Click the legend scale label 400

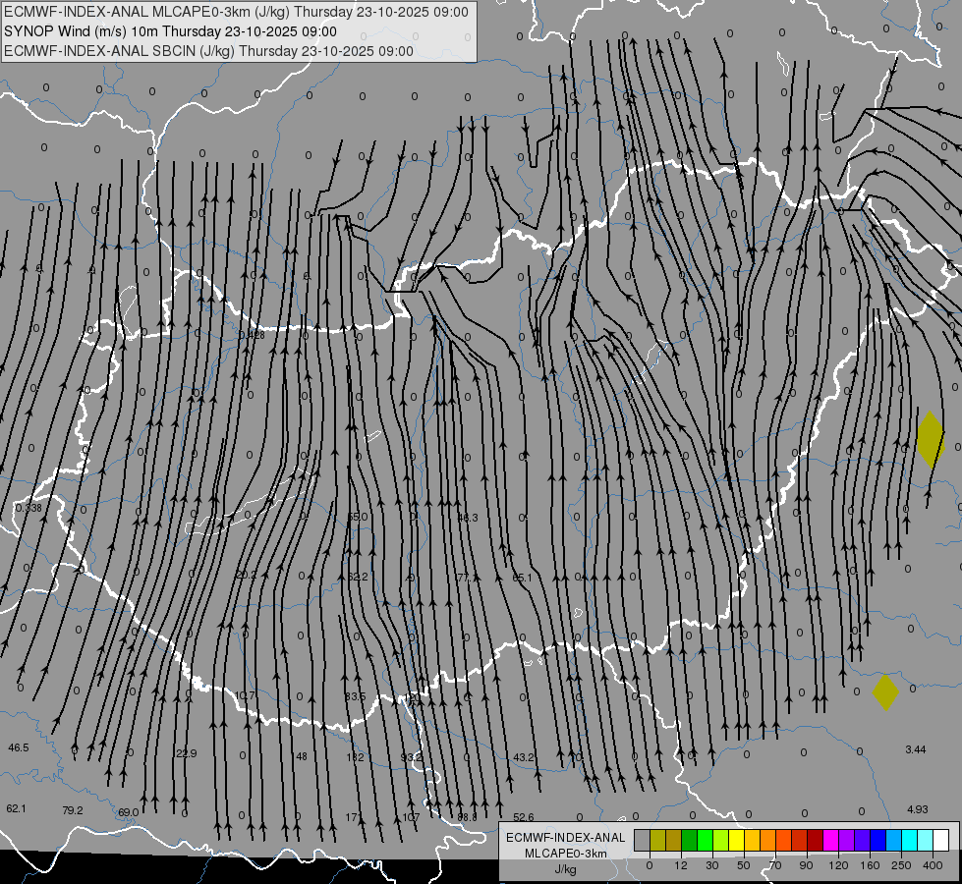933,865
